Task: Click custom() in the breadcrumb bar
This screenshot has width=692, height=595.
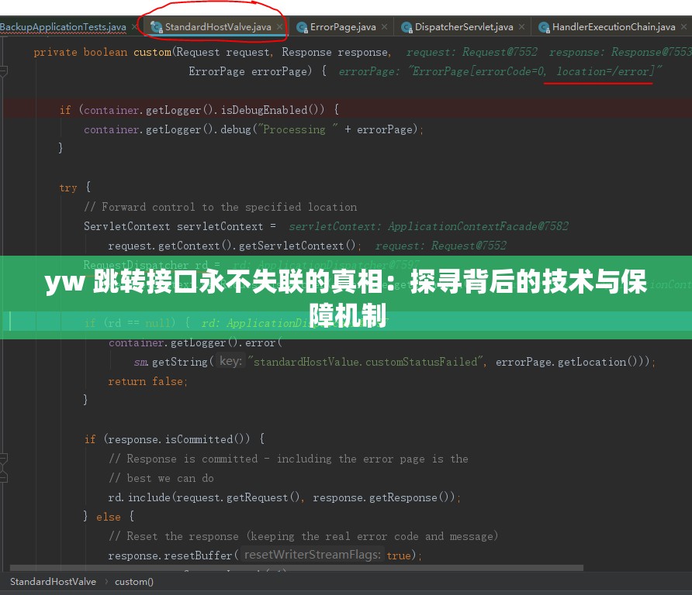Action: pyautogui.click(x=133, y=582)
